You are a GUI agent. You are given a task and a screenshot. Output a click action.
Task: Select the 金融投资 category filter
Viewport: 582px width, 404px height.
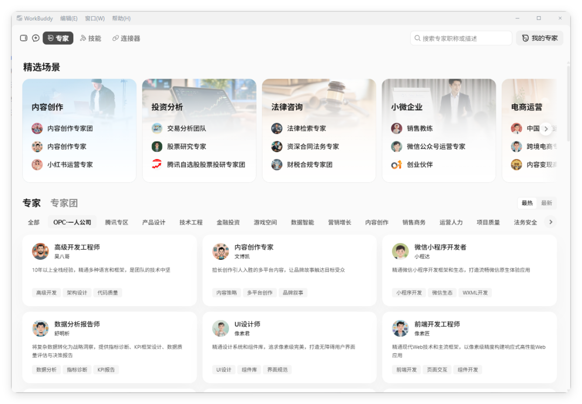228,222
